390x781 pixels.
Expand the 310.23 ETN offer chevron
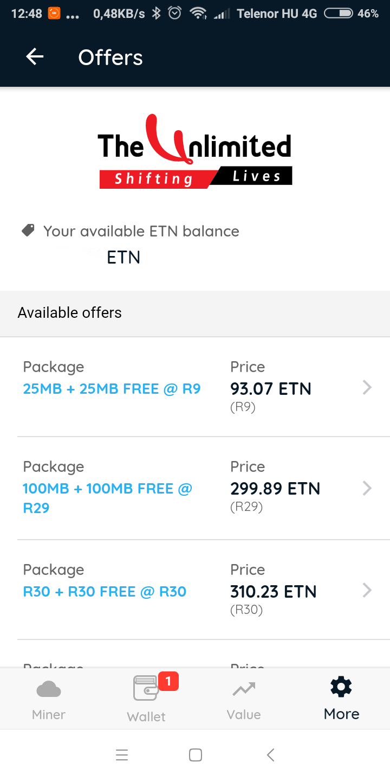pos(367,590)
